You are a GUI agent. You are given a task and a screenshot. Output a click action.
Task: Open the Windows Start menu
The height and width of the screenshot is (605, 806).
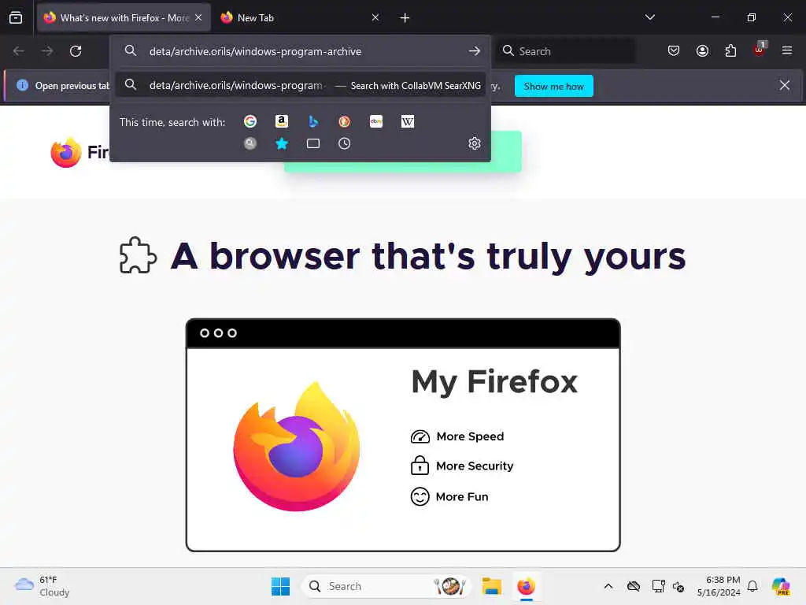click(280, 586)
